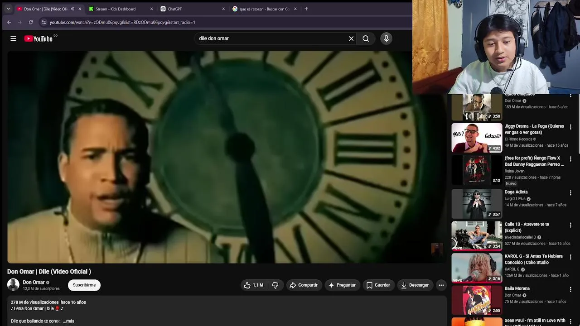Open Ñengo Flow X Bad Bunny thumbnail
The width and height of the screenshot is (580, 326).
[x=477, y=170]
